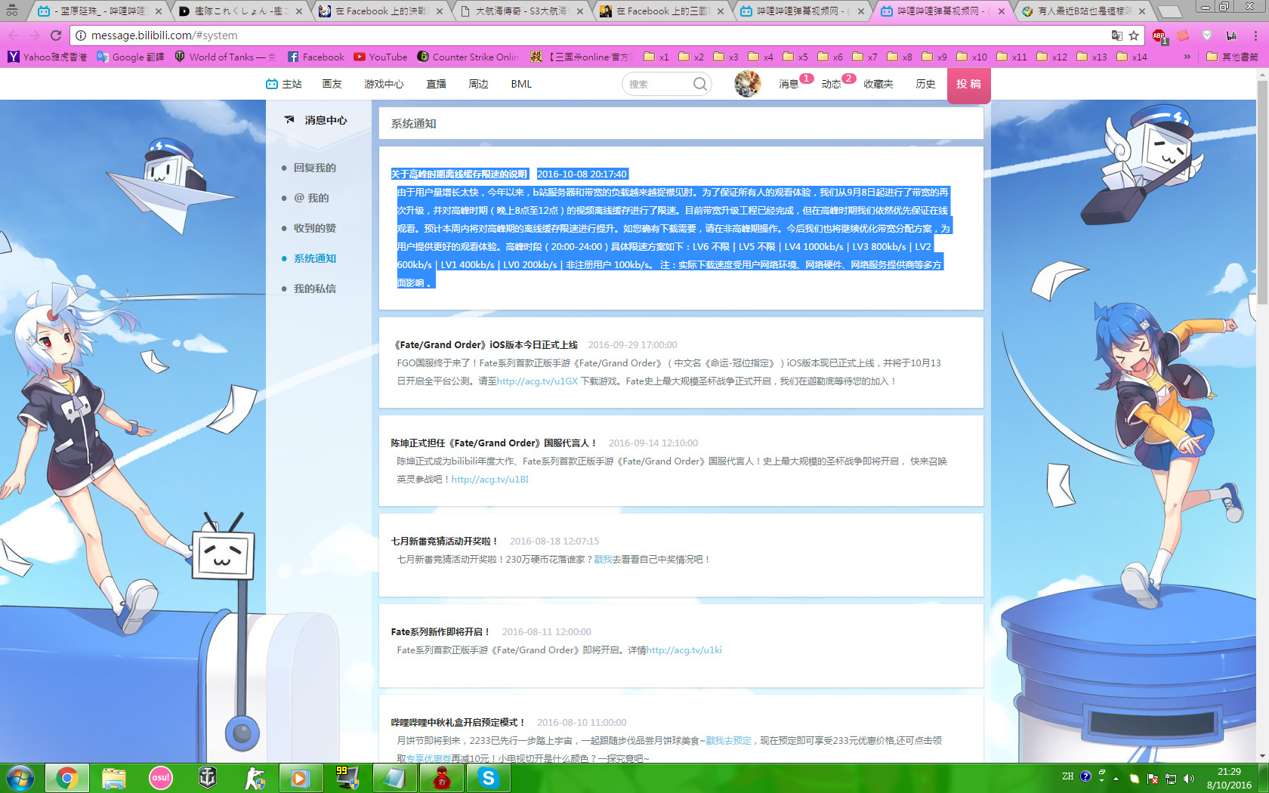Image resolution: width=1269 pixels, height=793 pixels.
Task: Open the x1 bookmark folder
Action: point(656,57)
